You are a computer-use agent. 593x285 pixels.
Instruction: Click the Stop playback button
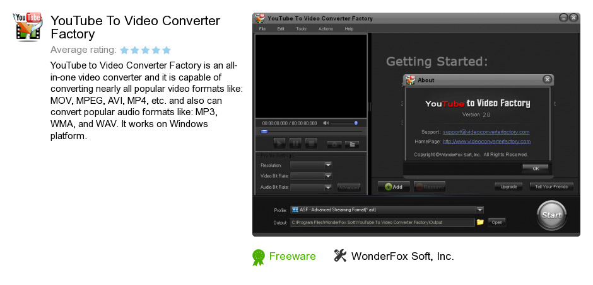click(x=311, y=143)
